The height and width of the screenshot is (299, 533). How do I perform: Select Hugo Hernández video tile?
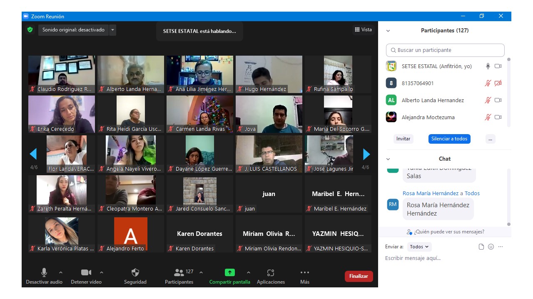pos(269,74)
